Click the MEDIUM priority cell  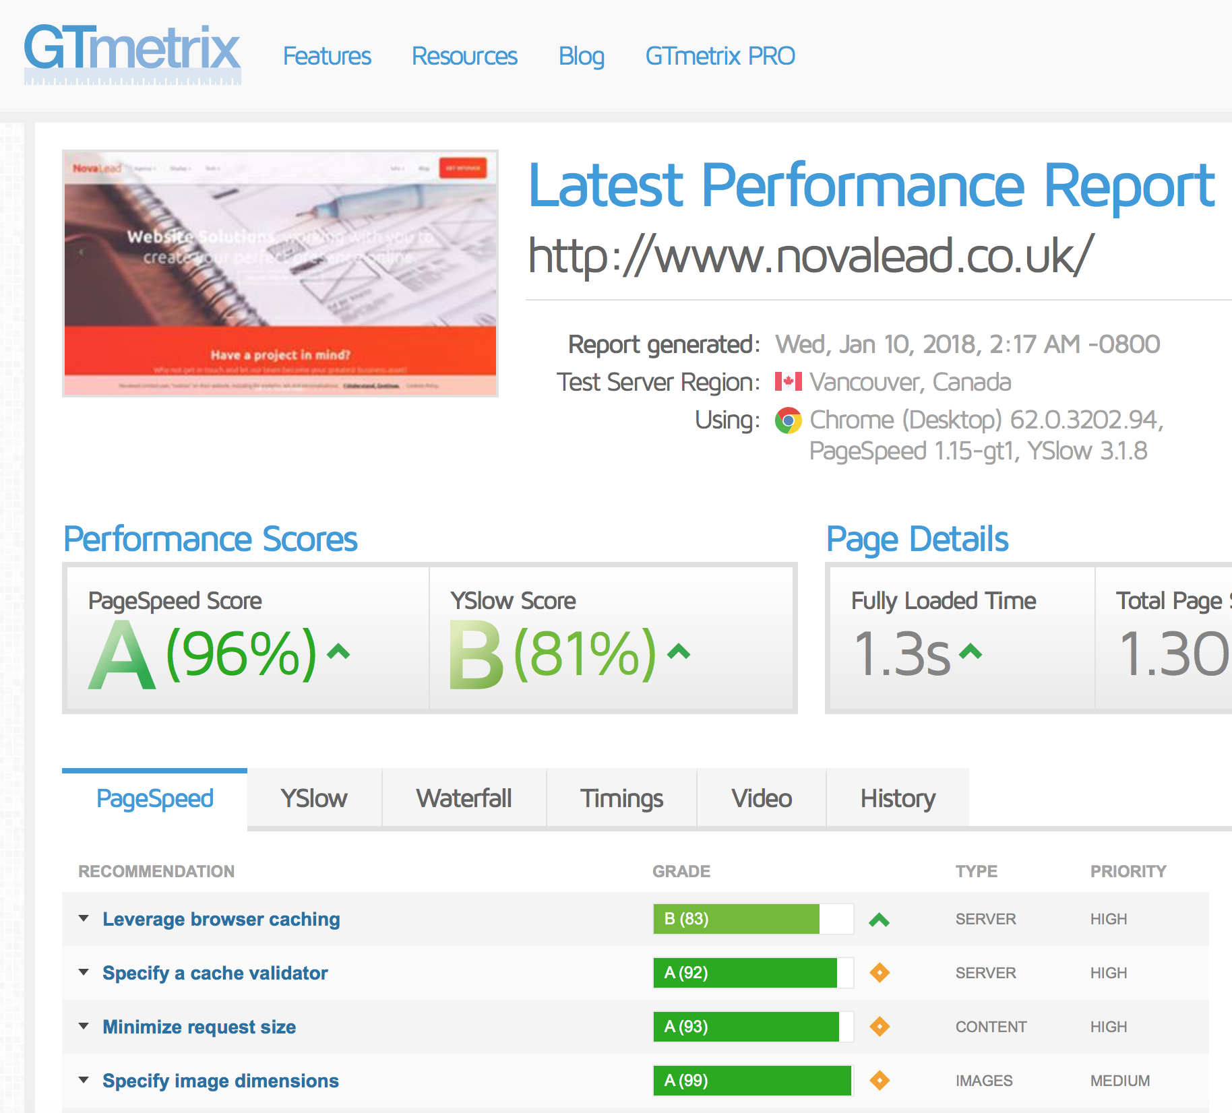1120,1081
